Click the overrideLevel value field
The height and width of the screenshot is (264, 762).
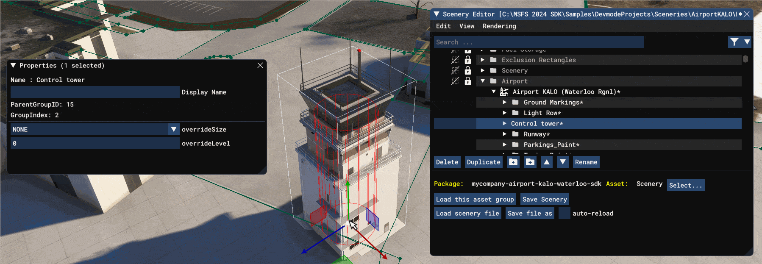tap(95, 143)
